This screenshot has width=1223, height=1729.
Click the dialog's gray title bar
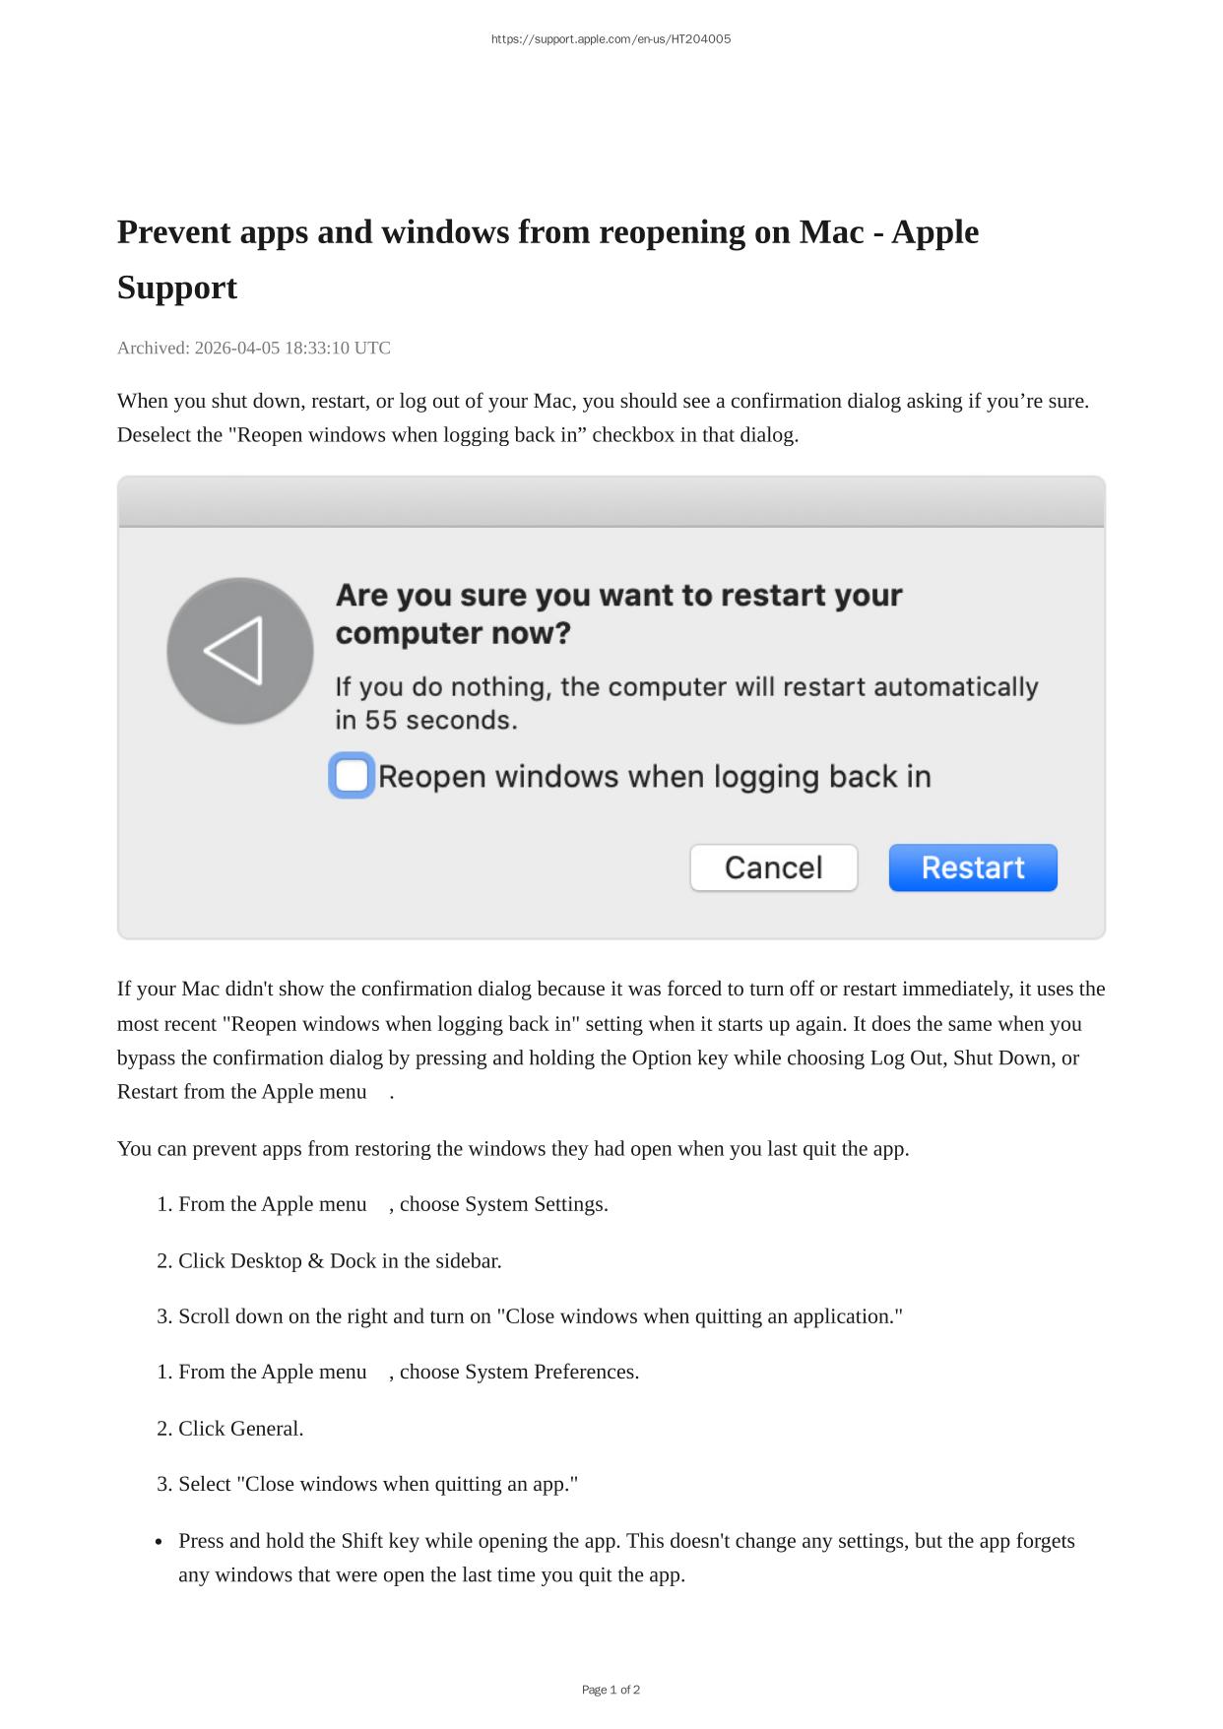coord(611,502)
